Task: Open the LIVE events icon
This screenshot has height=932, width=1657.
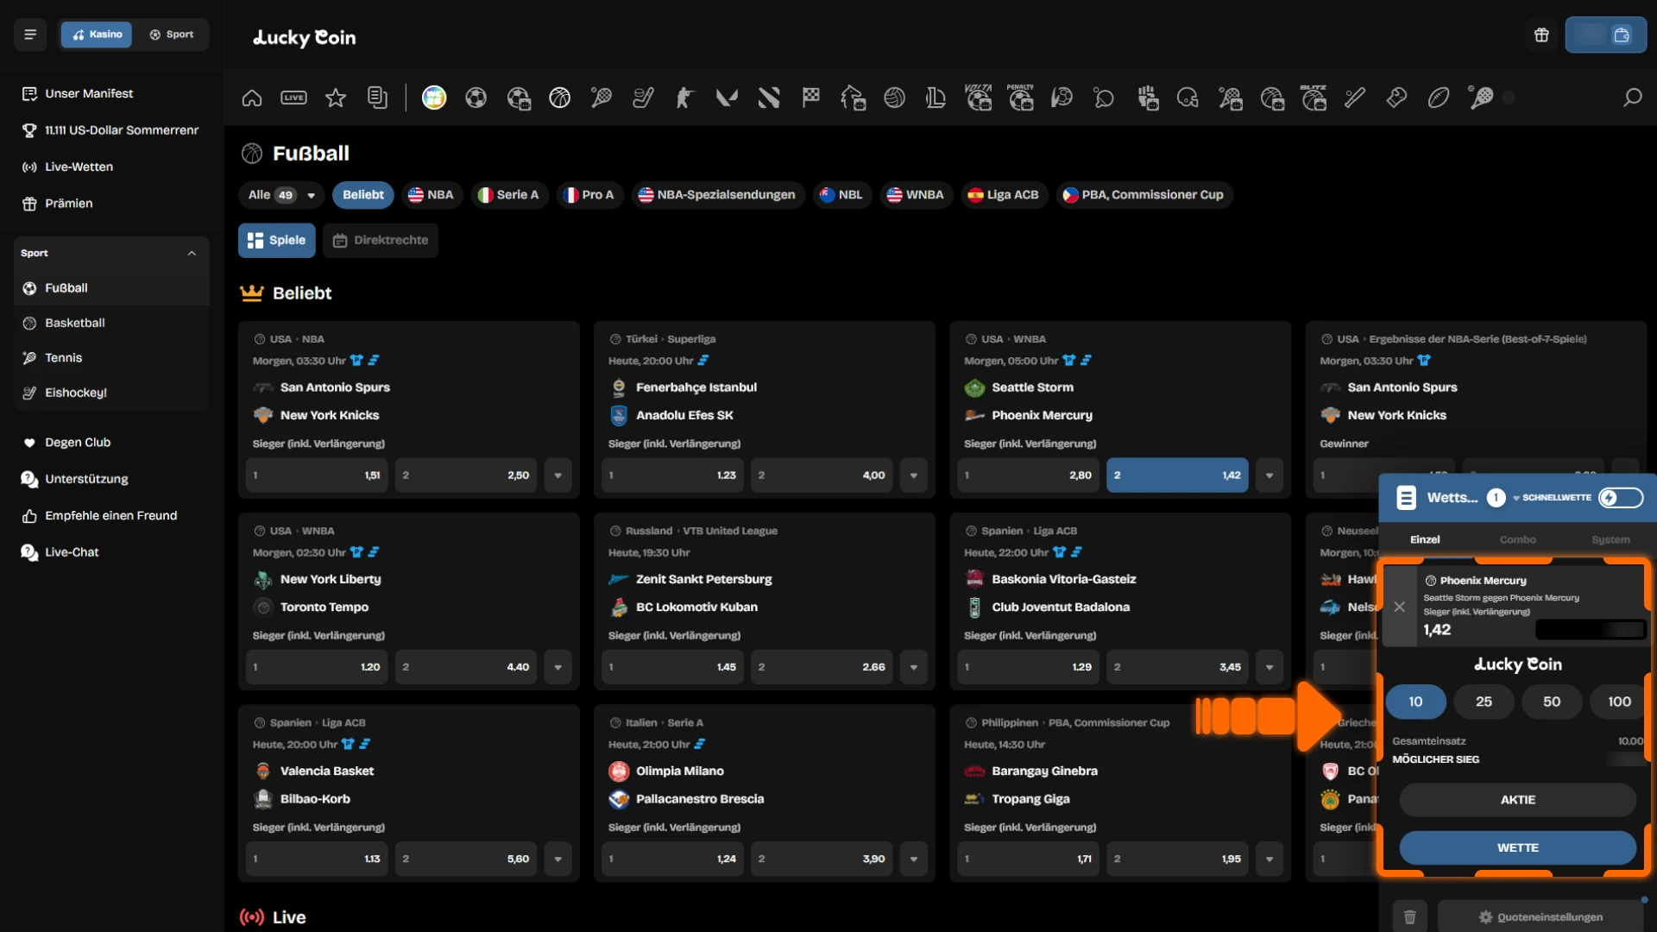Action: pos(293,98)
